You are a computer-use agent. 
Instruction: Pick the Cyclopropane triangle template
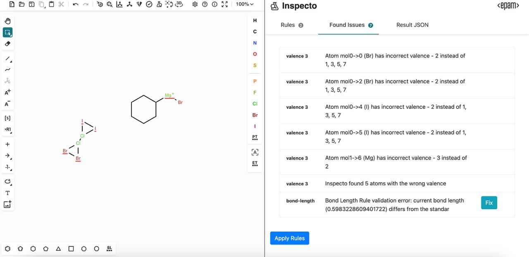[58, 249]
